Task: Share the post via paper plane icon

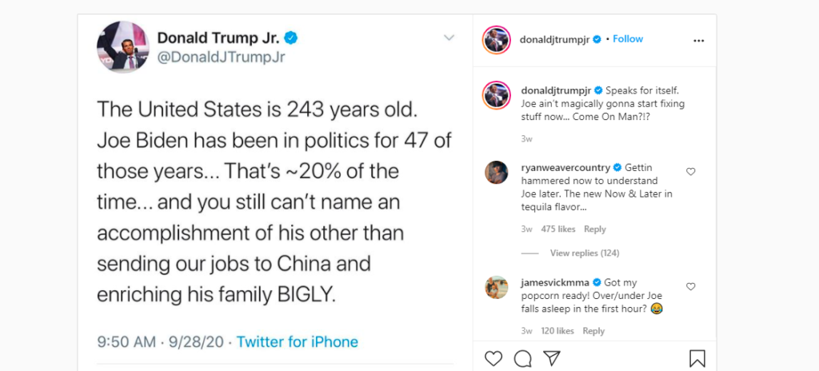Action: coord(551,358)
